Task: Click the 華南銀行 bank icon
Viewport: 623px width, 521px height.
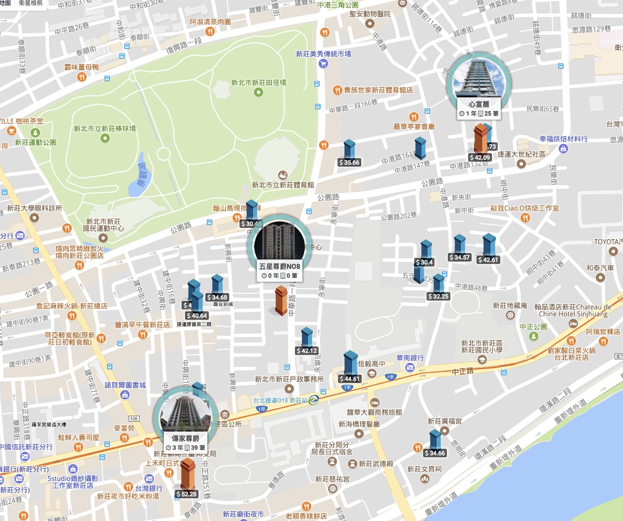Action: pyautogui.click(x=410, y=368)
